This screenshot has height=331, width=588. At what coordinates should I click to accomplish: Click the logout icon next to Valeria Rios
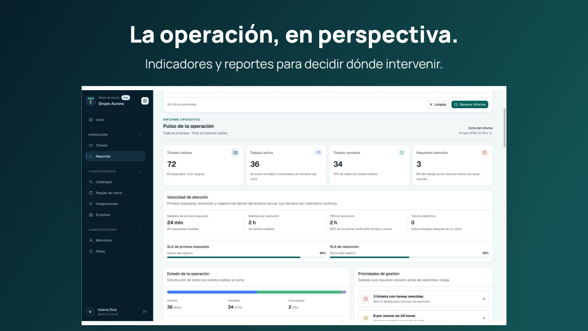point(145,312)
